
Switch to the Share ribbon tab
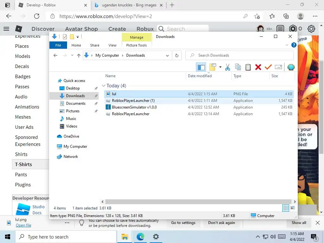click(x=95, y=45)
